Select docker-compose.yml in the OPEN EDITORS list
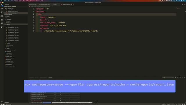The image size is (186, 105). (x=12, y=13)
